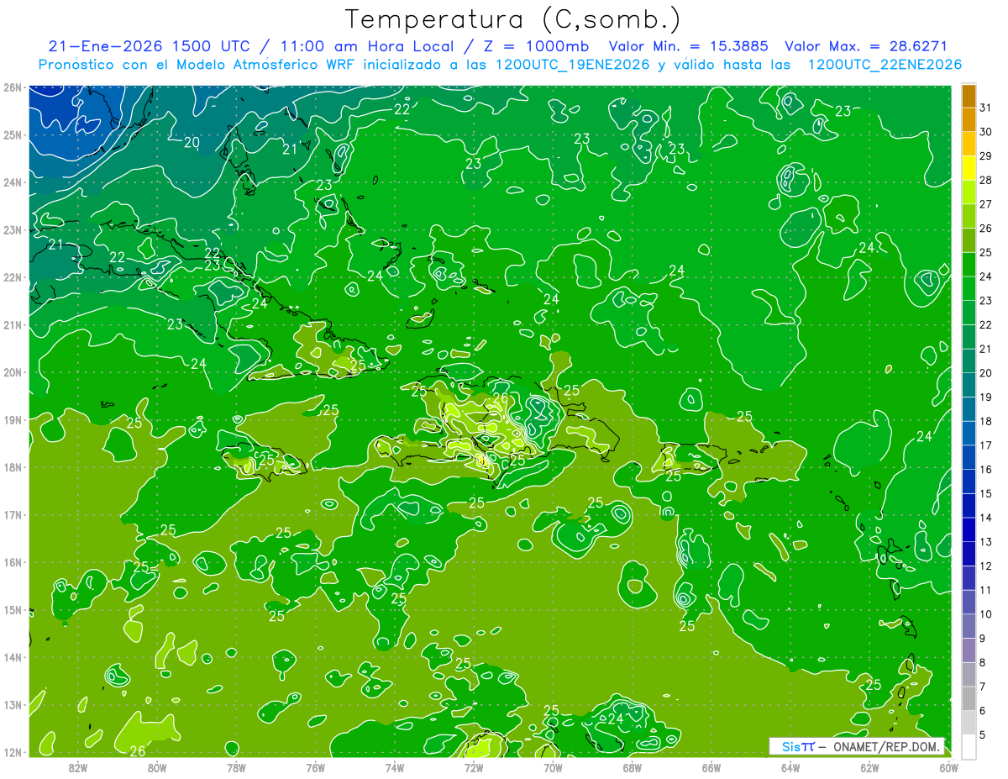Viewport: 1008px width, 779px height.
Task: Pick the orange legend swatch between 30 and 31
Action: coord(969,119)
